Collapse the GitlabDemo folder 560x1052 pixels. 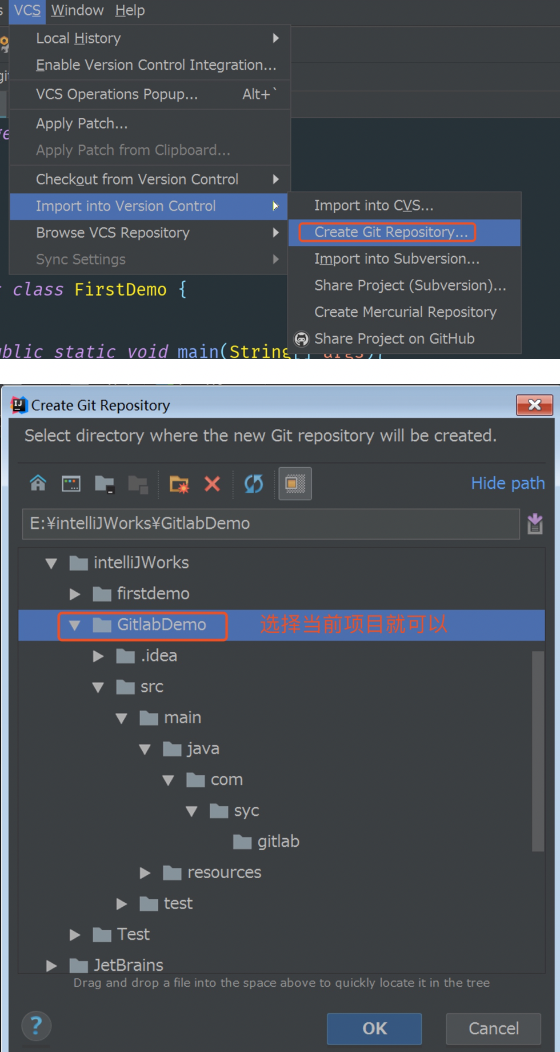tap(75, 625)
